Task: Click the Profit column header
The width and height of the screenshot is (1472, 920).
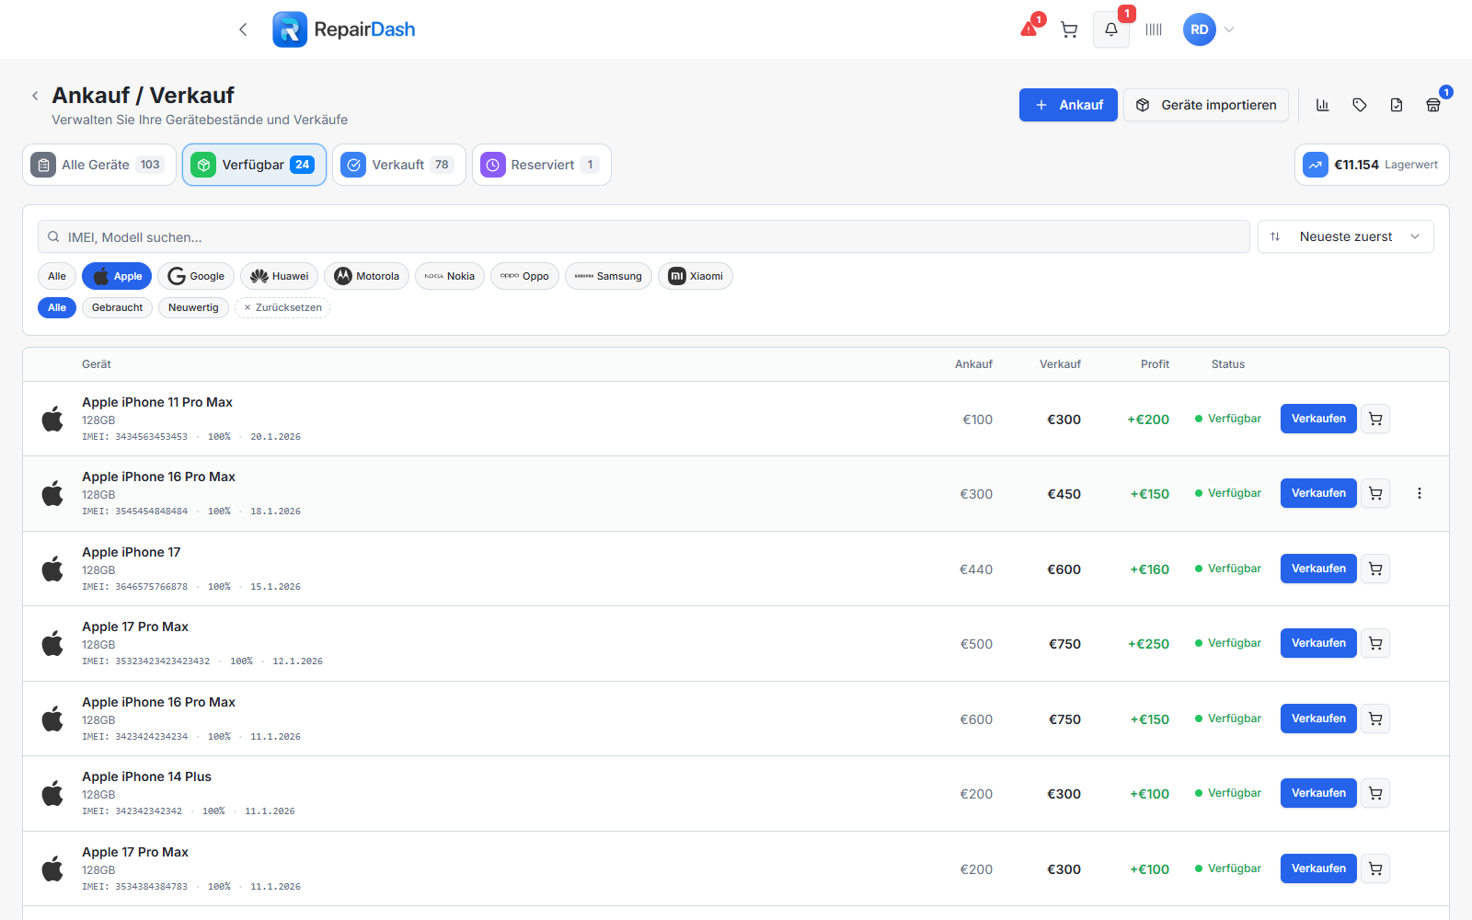Action: point(1155,364)
